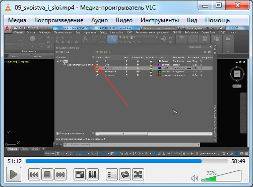Mute audio using the speaker icon
This screenshot has width=253, height=187.
(195, 178)
